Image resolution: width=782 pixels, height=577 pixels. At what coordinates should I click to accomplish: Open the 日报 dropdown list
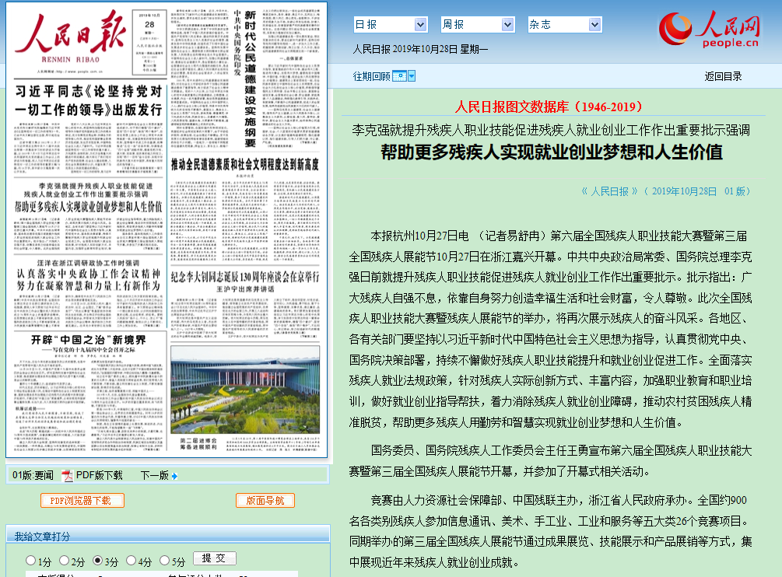[x=391, y=24]
